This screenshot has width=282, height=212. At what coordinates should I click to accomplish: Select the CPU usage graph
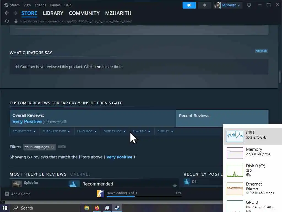click(x=235, y=136)
